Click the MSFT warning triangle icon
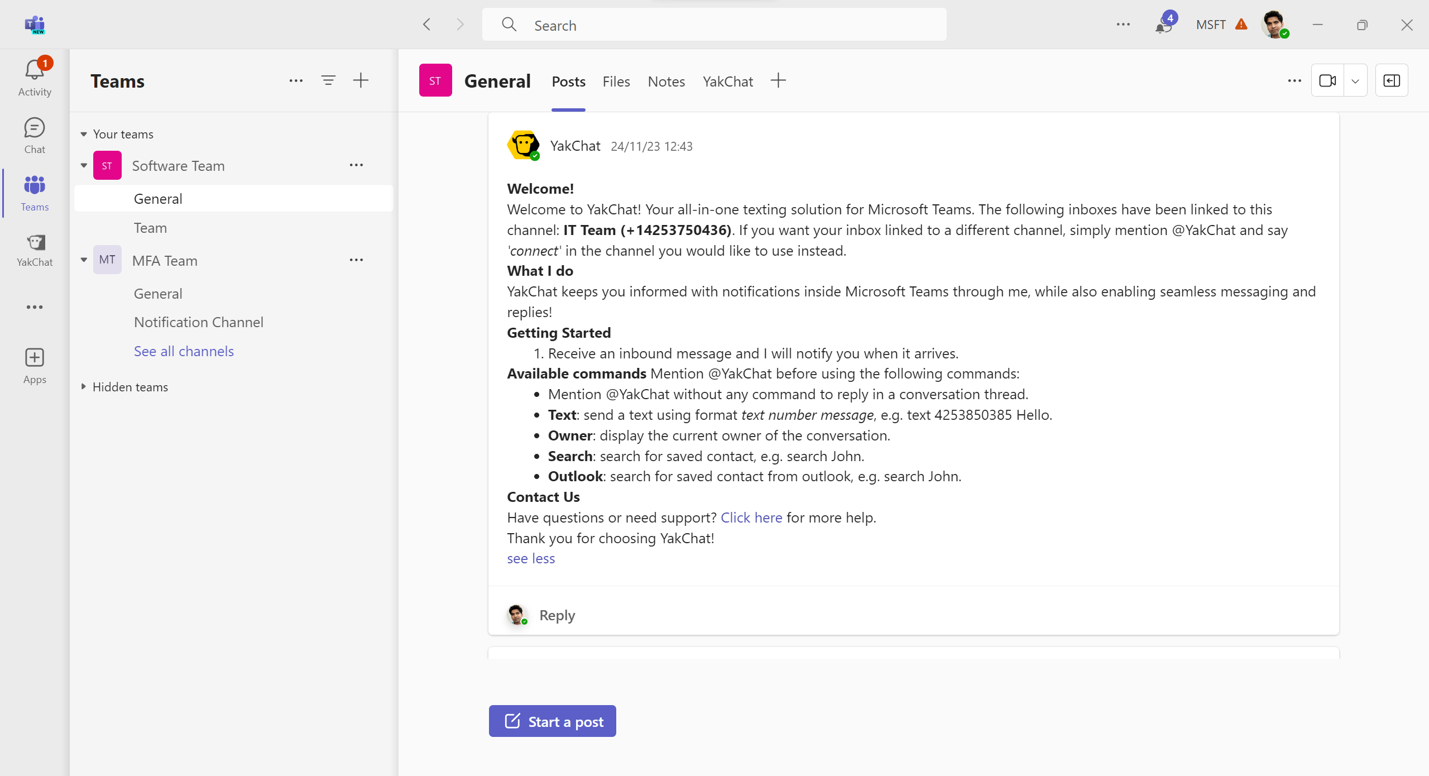This screenshot has width=1429, height=776. [1241, 25]
